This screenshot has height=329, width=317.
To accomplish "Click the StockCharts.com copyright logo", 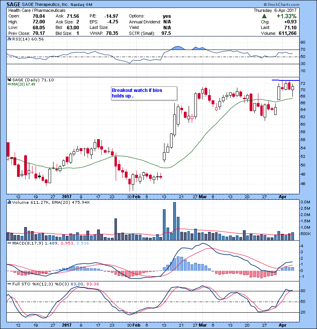I will pyautogui.click(x=281, y=4).
